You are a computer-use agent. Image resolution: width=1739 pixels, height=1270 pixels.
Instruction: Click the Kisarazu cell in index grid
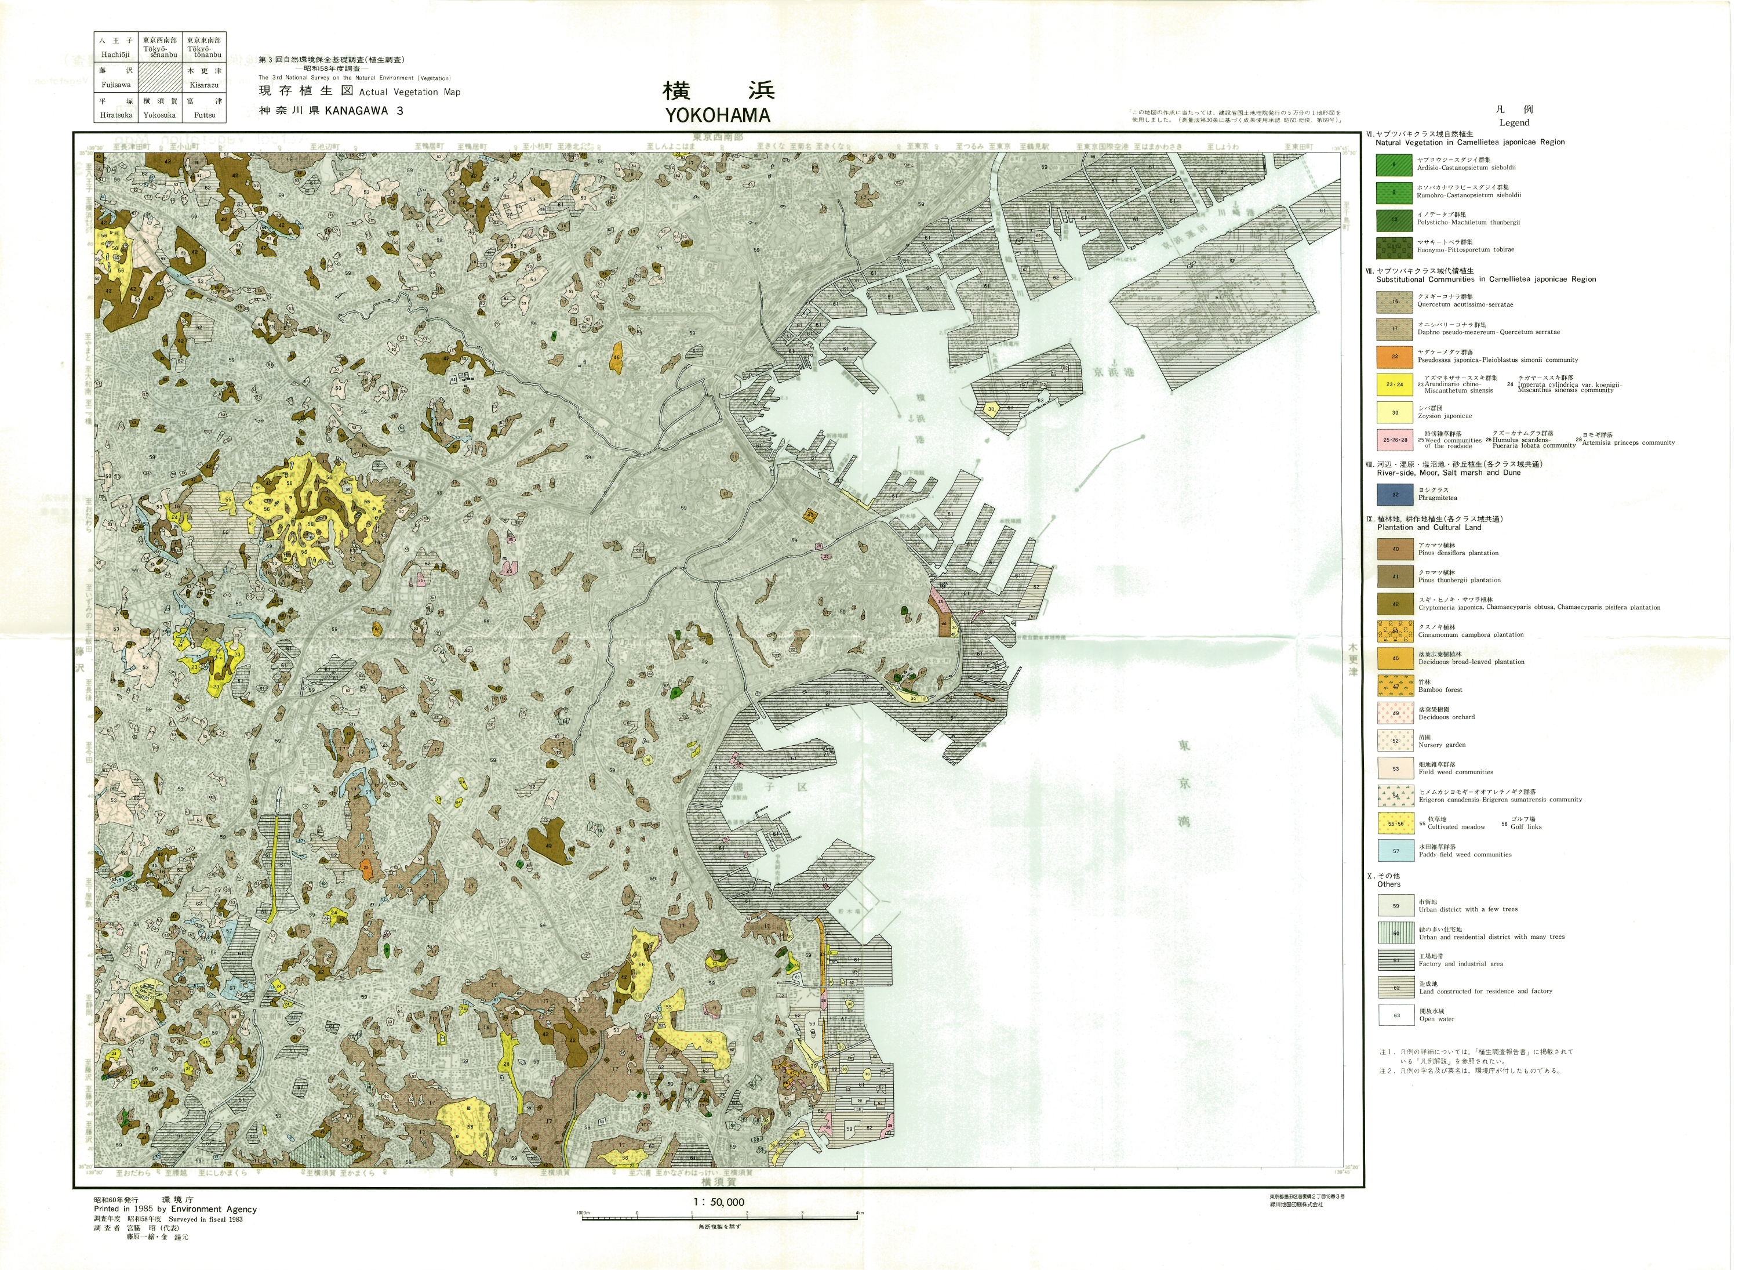[203, 78]
